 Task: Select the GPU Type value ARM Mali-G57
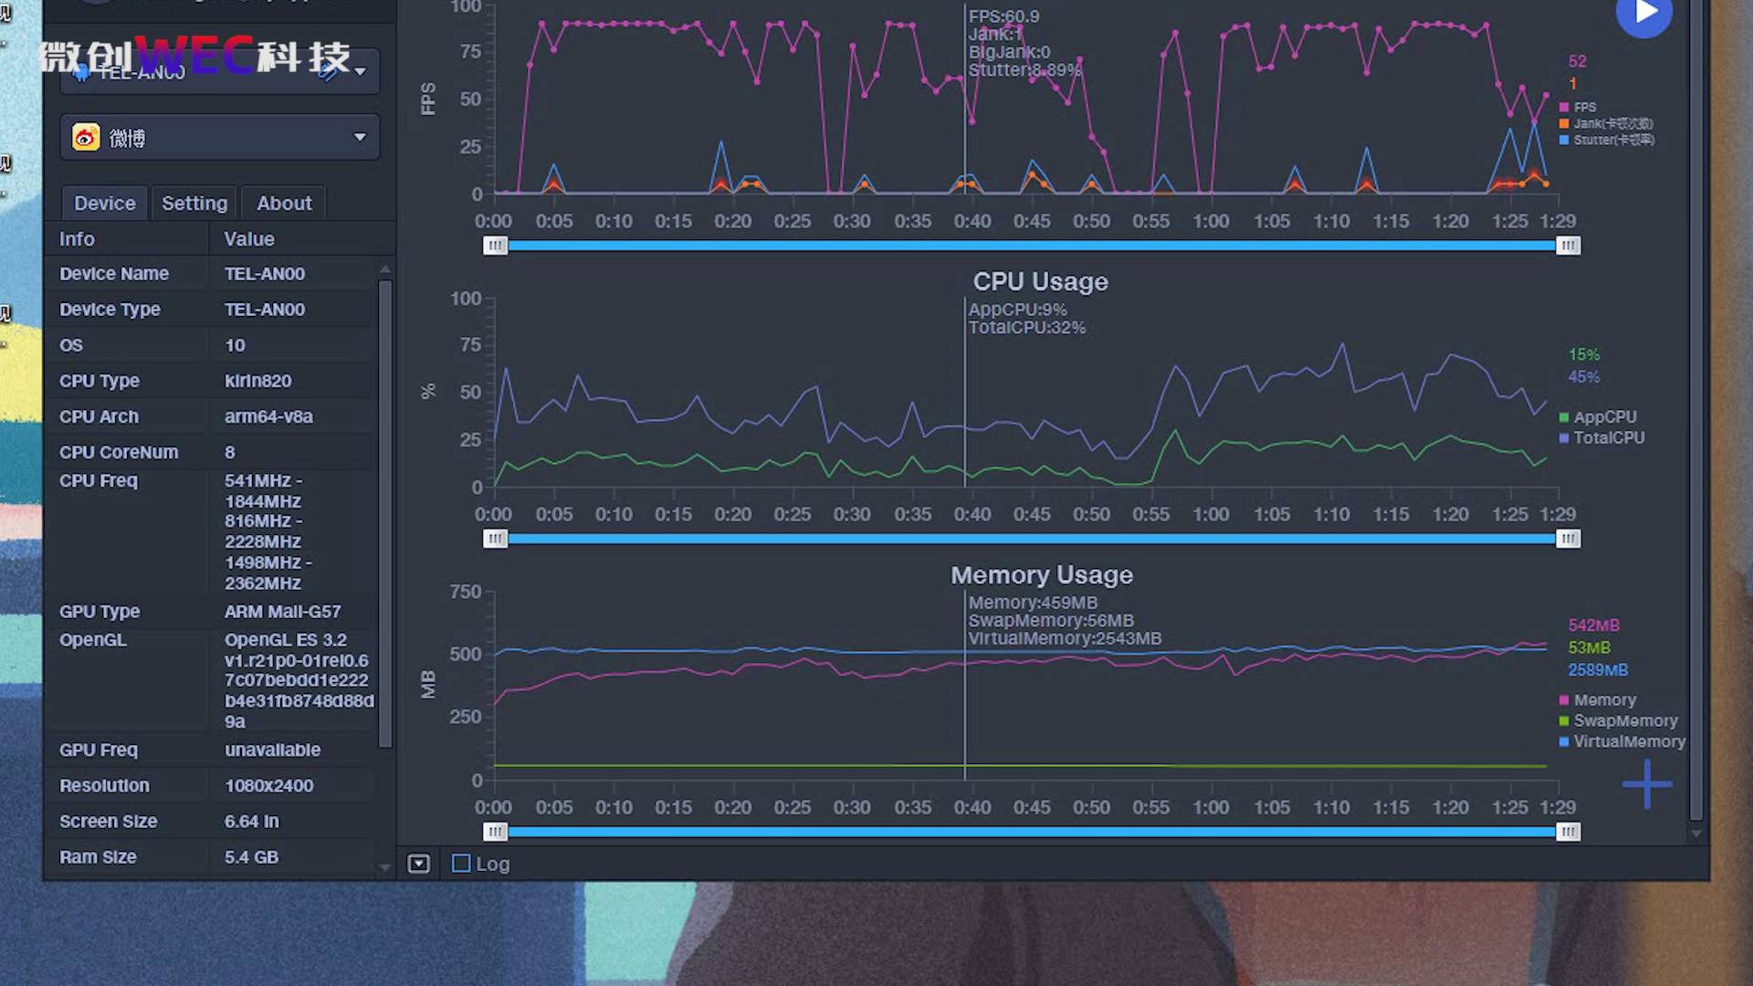click(283, 612)
